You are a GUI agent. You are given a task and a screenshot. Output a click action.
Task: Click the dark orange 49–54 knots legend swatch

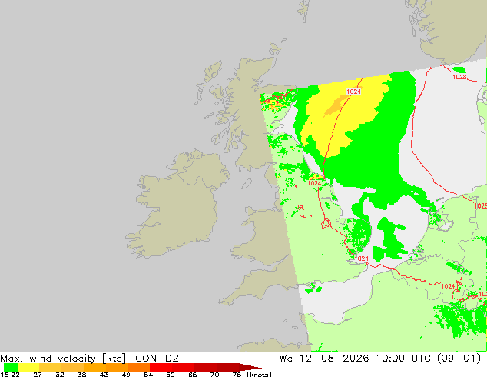tap(139, 367)
